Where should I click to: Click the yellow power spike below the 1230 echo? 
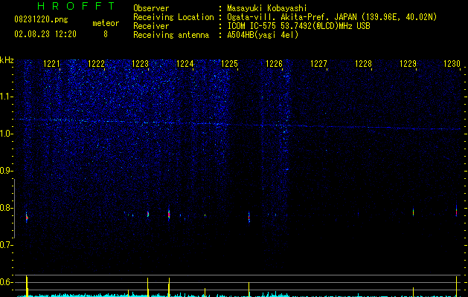(456, 287)
